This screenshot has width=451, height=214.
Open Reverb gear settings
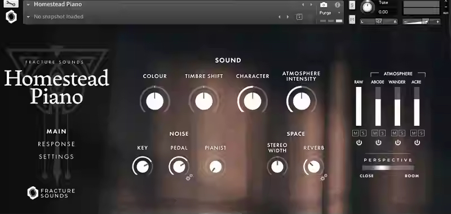pos(324,177)
